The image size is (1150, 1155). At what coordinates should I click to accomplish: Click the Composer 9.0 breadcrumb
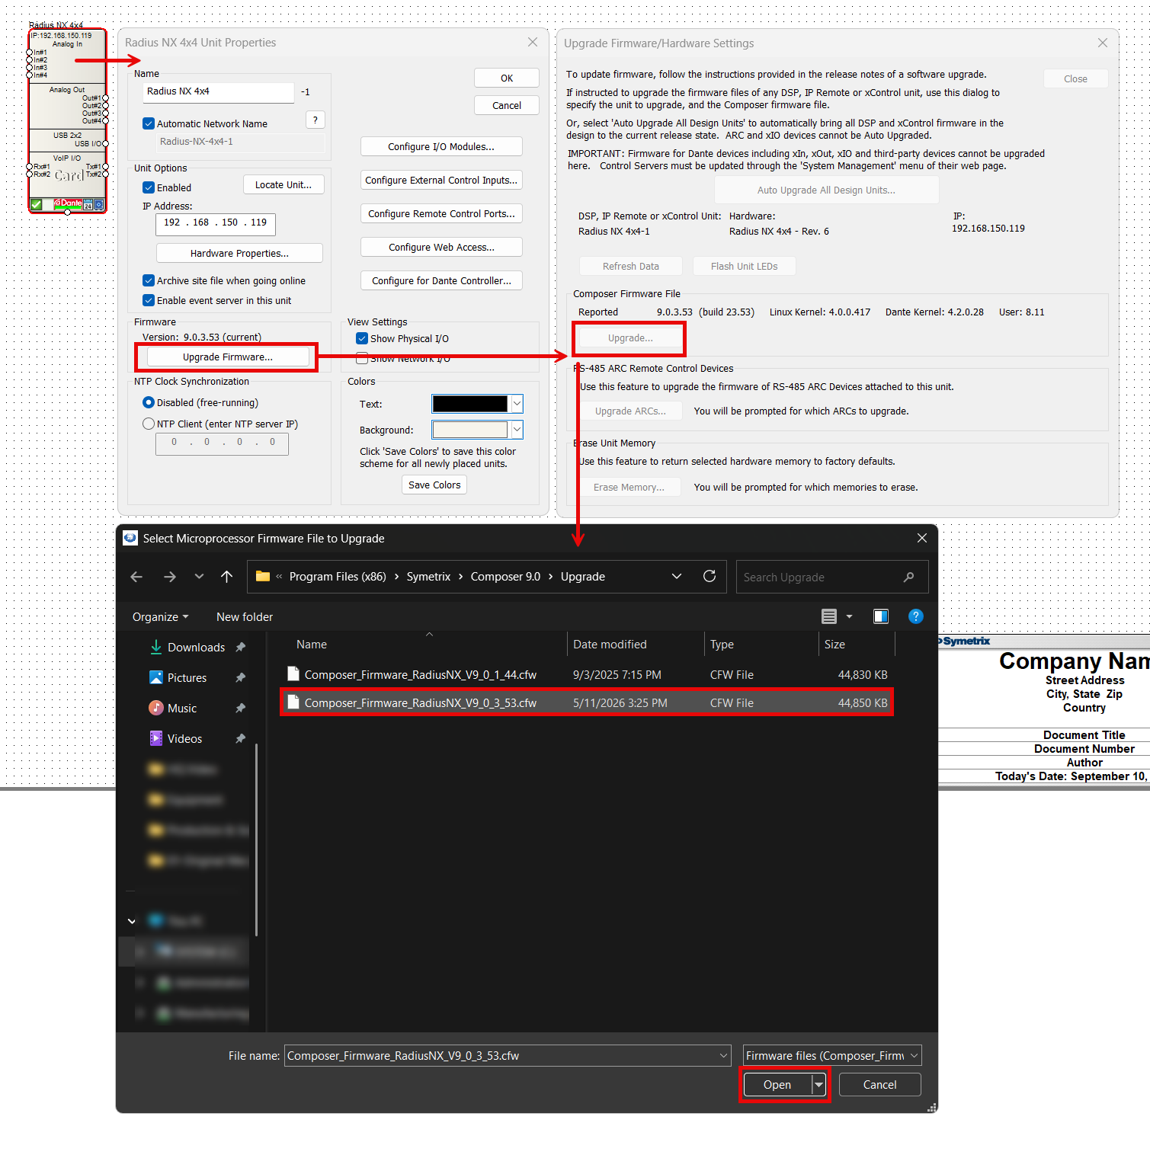(505, 577)
